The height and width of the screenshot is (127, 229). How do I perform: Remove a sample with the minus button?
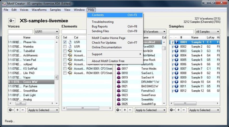coord(184,110)
